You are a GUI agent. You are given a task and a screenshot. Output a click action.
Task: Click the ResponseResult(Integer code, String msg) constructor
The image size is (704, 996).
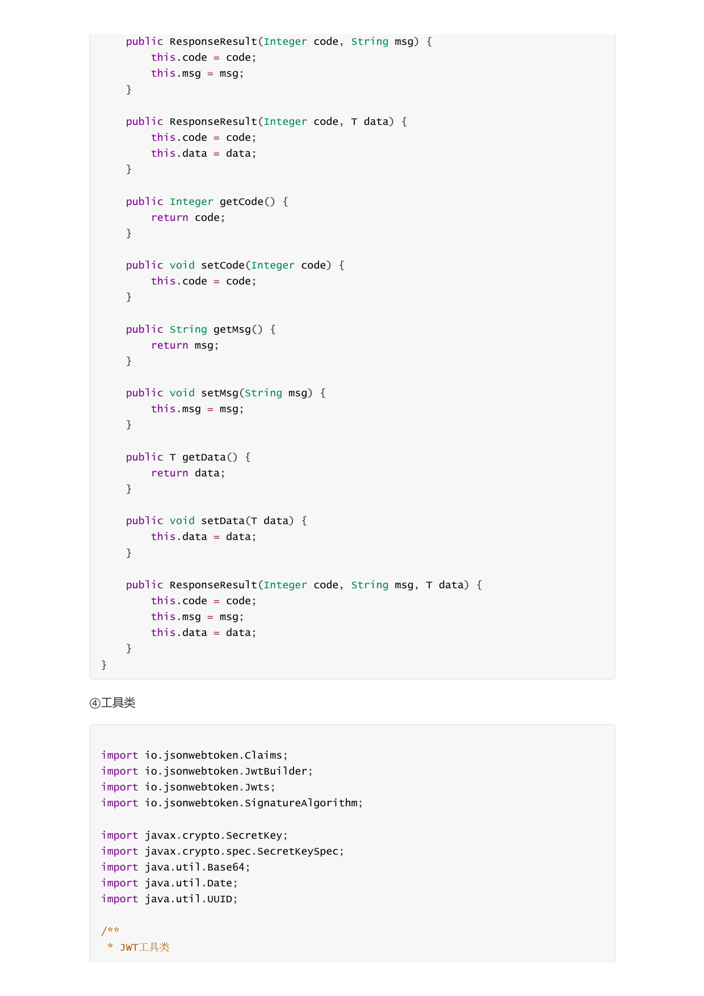pos(279,41)
